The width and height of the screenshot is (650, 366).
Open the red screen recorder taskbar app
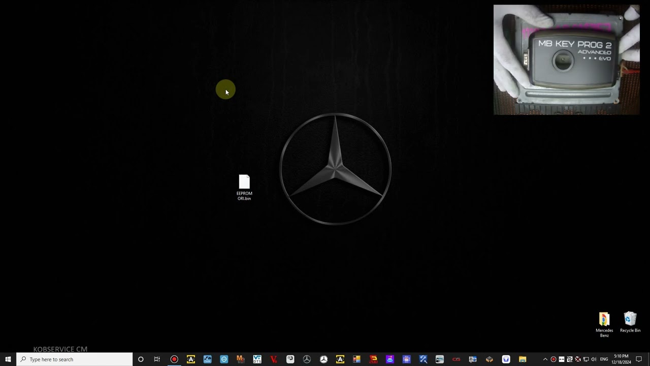tap(174, 359)
